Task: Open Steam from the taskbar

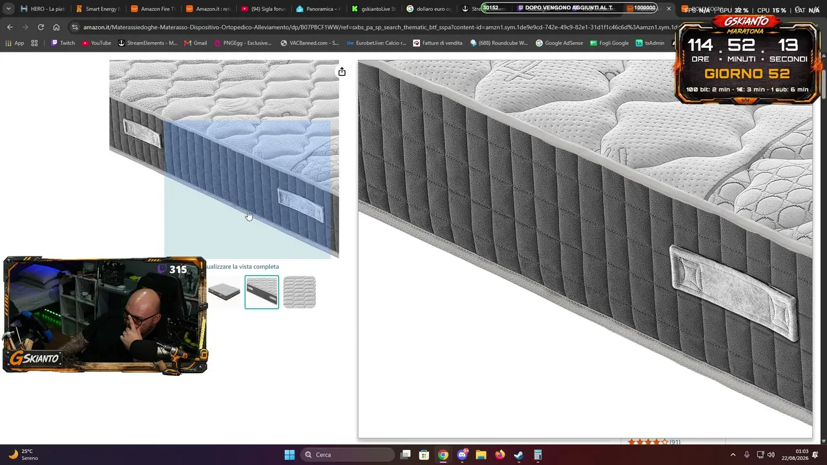Action: [x=518, y=455]
